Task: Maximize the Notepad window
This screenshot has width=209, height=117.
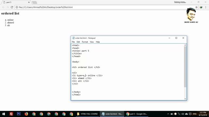Action: (176, 38)
